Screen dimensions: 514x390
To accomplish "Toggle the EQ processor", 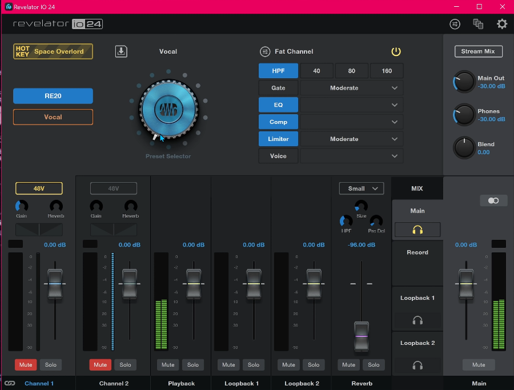I will pos(278,105).
